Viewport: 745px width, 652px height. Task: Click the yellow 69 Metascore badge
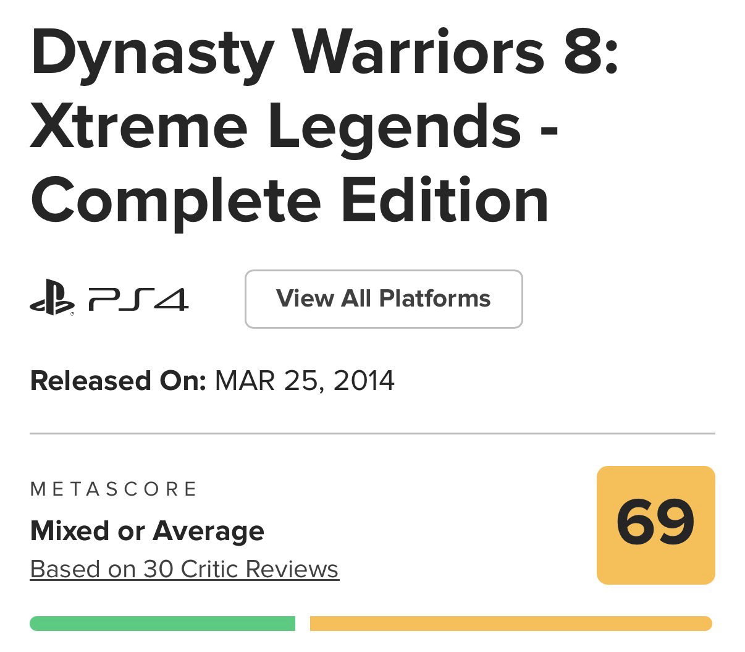(655, 525)
